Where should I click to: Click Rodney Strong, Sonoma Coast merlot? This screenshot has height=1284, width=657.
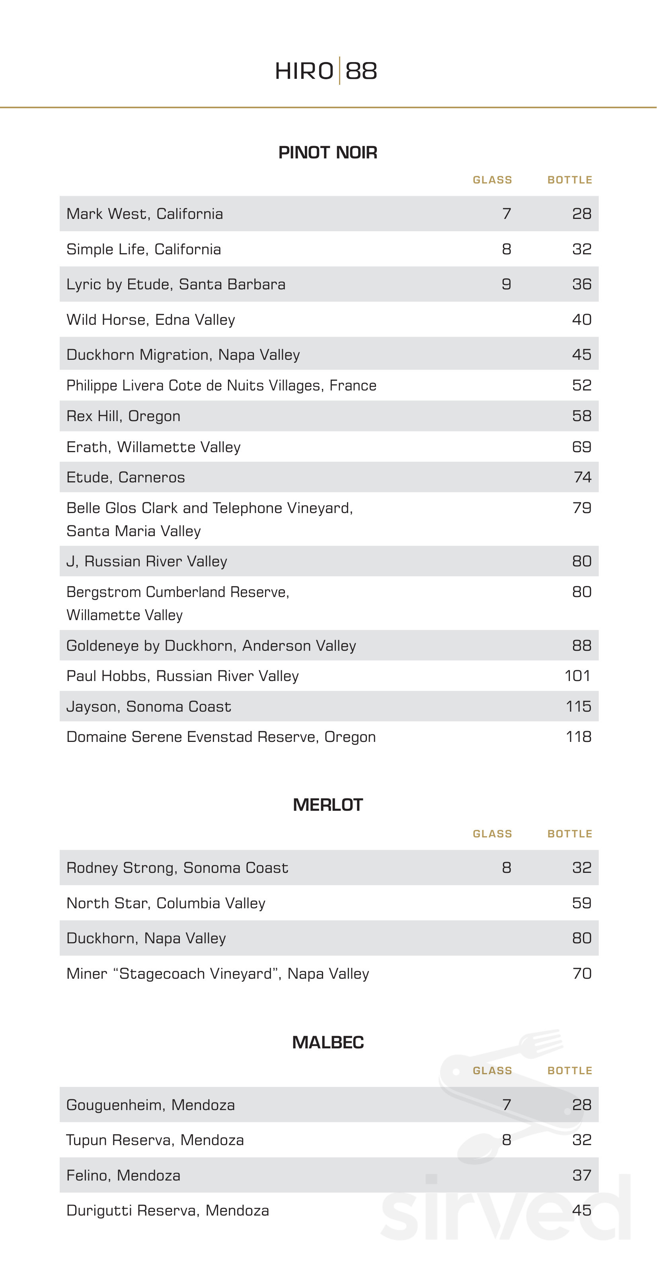click(177, 868)
